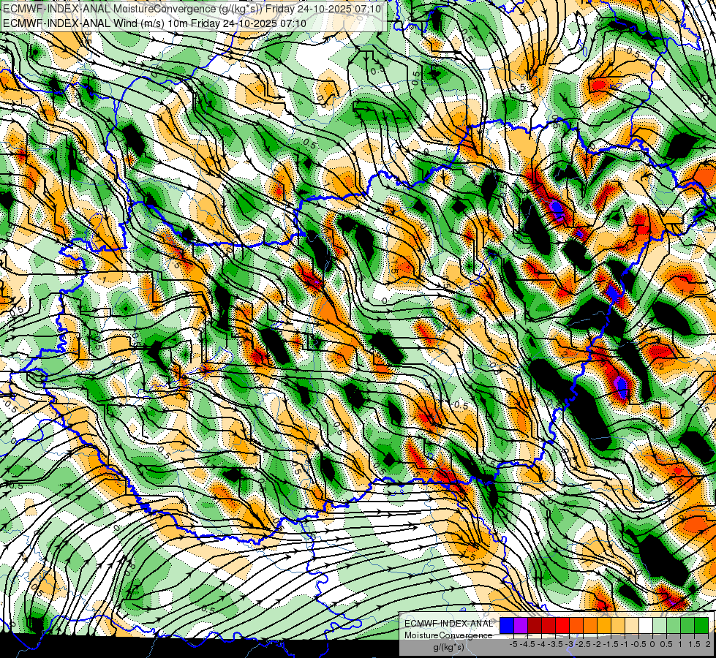This screenshot has width=716, height=658.
Task: Click the '-2.5' tick label on legend scale
Action: point(583,644)
